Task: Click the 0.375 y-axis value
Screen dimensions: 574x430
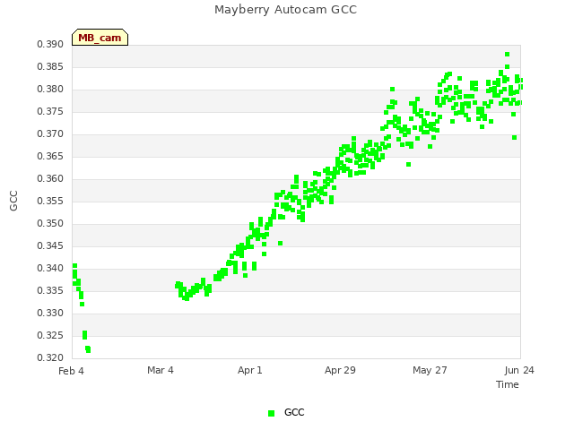Action: click(50, 111)
